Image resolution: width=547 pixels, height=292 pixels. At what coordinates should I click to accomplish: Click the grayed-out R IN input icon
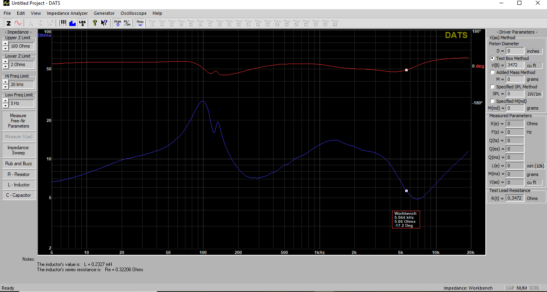pyautogui.click(x=40, y=23)
